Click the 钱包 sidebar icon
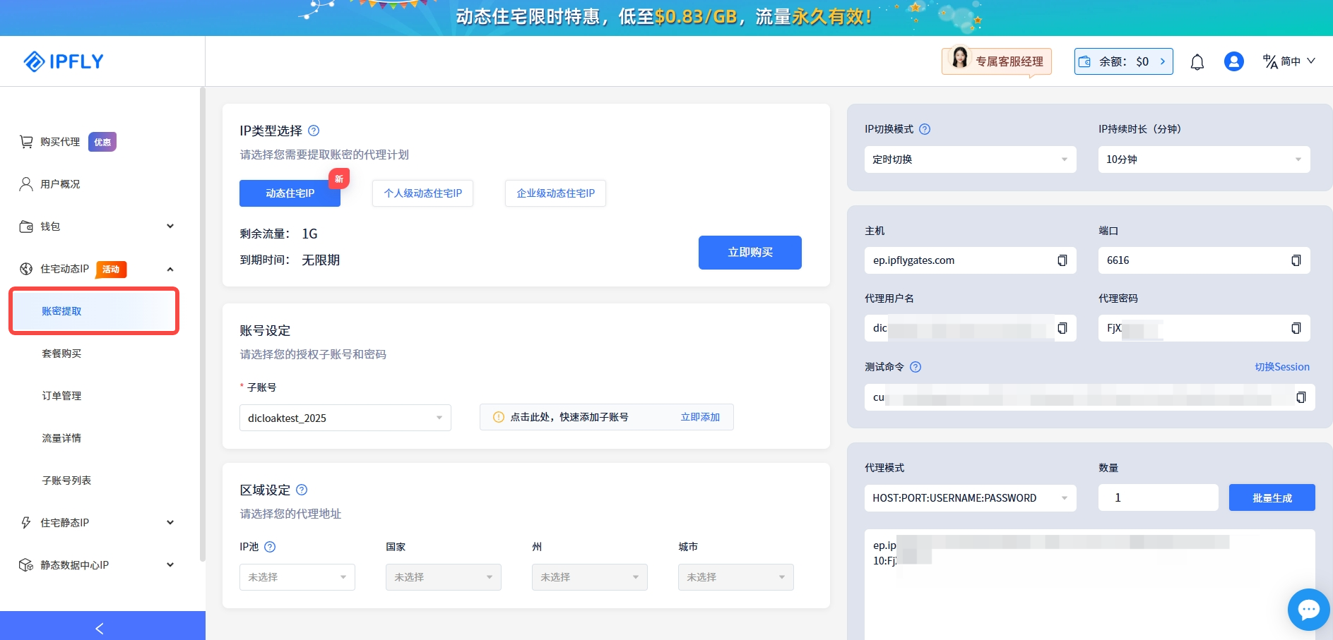1333x640 pixels. point(26,227)
